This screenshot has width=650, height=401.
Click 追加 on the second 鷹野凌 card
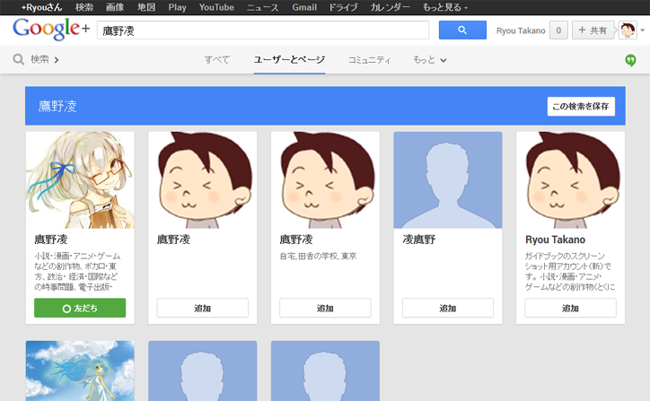coord(203,309)
